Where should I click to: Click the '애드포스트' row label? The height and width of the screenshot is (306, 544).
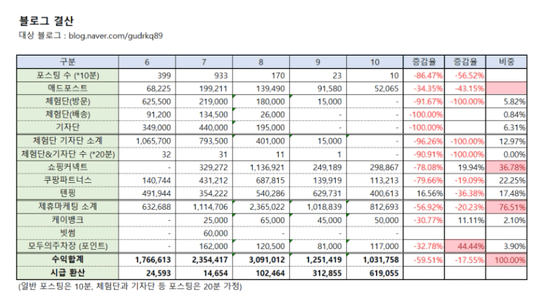pos(67,88)
